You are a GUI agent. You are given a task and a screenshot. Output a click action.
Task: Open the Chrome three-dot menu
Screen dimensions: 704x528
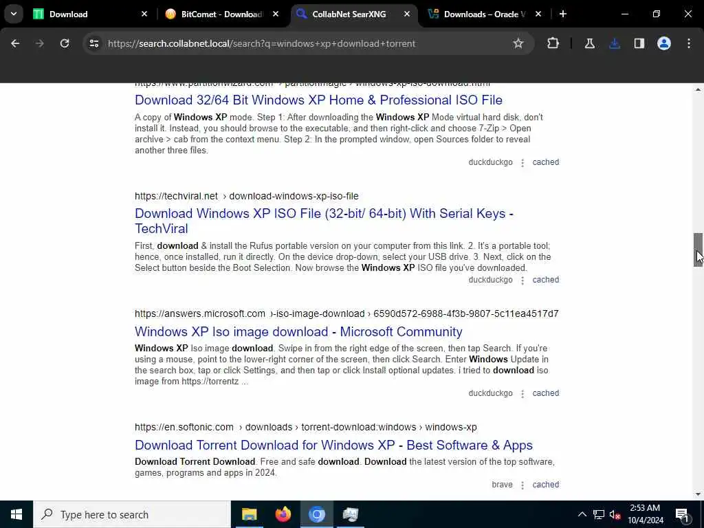tap(689, 43)
